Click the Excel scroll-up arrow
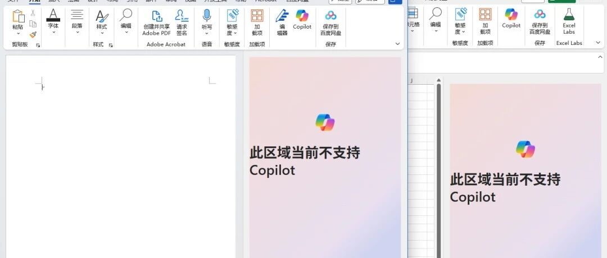 pyautogui.click(x=438, y=81)
